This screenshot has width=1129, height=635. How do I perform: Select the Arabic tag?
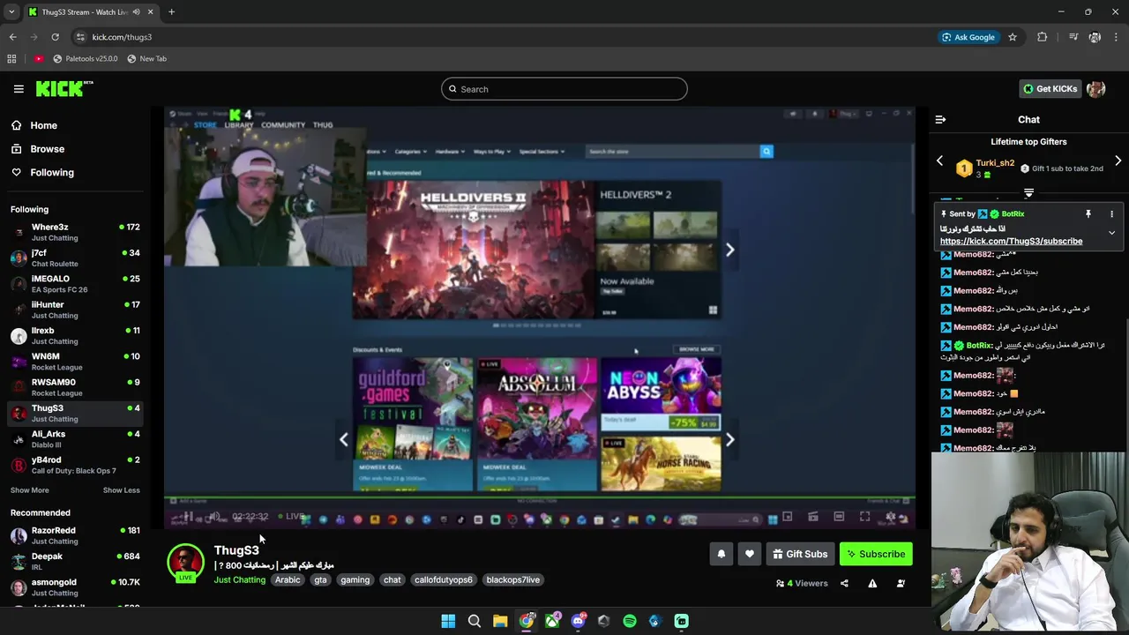[x=288, y=579]
